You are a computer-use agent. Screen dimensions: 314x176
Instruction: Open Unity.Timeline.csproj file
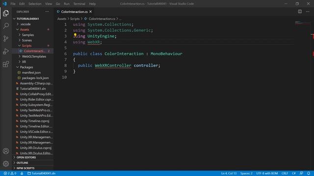[34, 121]
